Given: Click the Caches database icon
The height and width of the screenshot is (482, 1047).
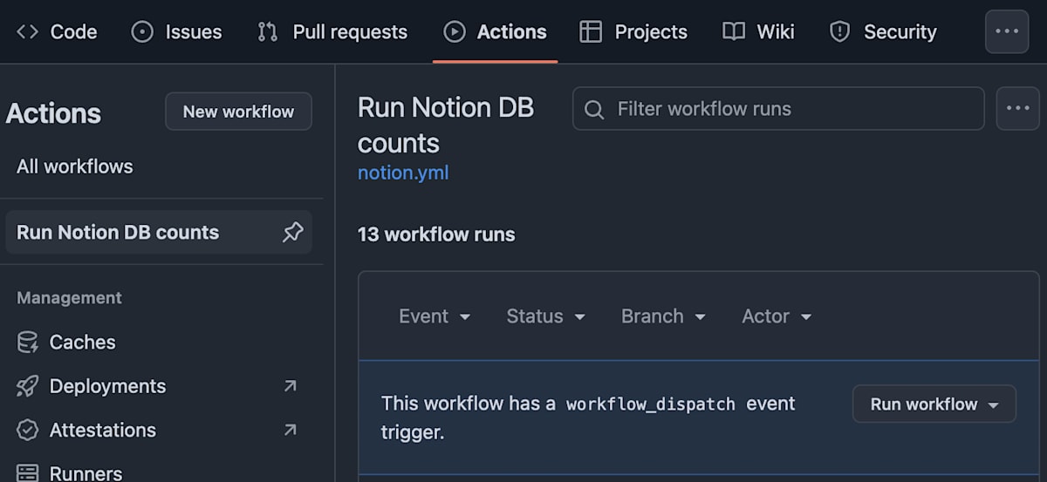Looking at the screenshot, I should tap(28, 343).
